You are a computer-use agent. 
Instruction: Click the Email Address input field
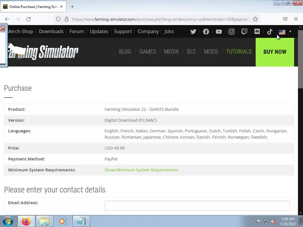(197, 206)
